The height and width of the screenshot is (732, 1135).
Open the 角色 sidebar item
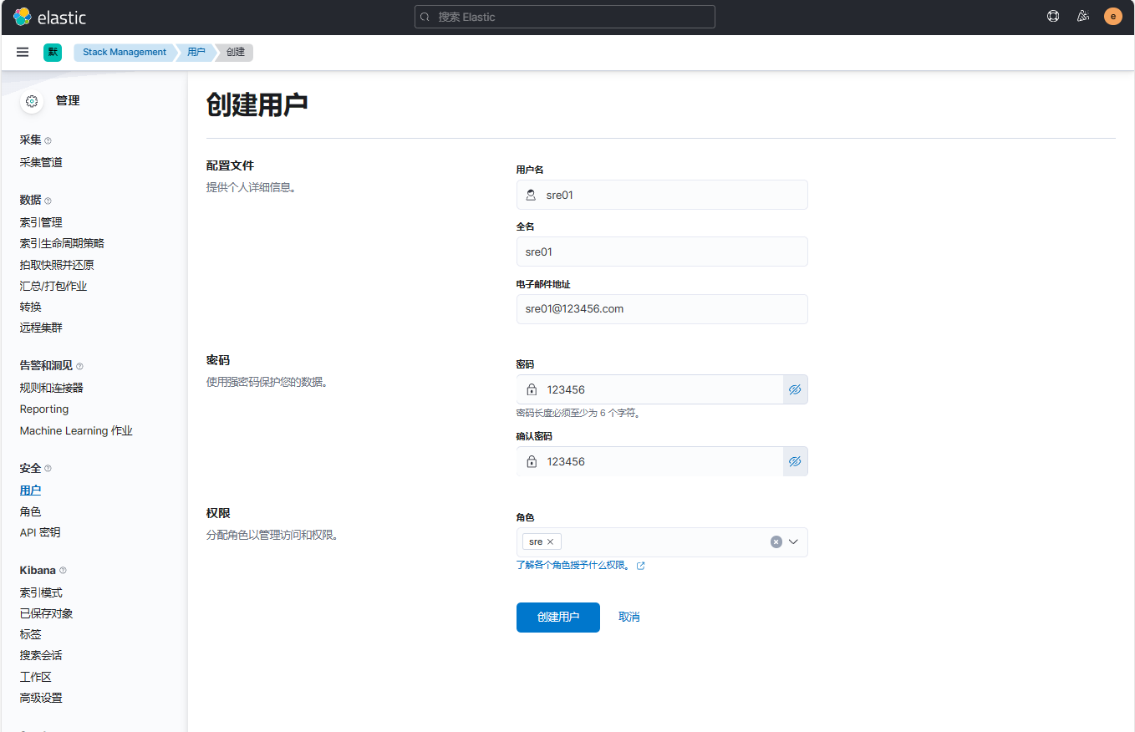coord(31,511)
